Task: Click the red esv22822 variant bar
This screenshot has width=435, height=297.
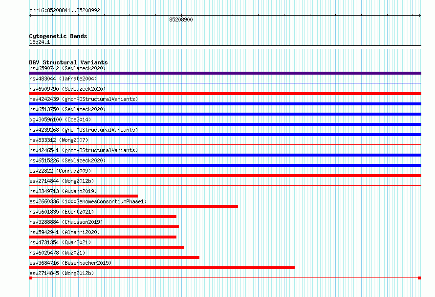Action: (x=225, y=176)
